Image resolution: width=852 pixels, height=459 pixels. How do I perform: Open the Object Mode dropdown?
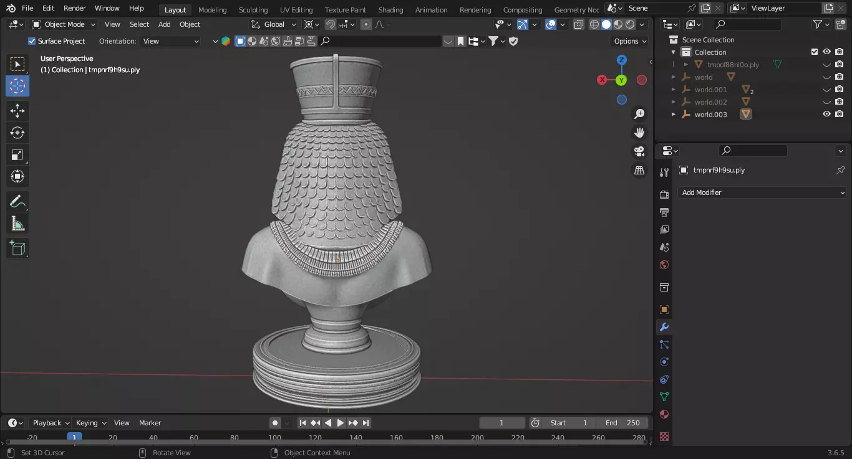coord(64,24)
